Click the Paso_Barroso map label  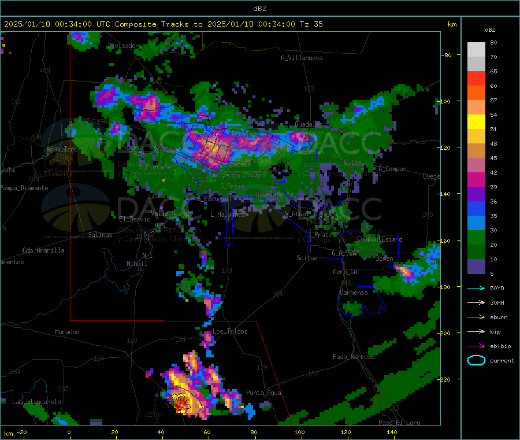coord(354,357)
